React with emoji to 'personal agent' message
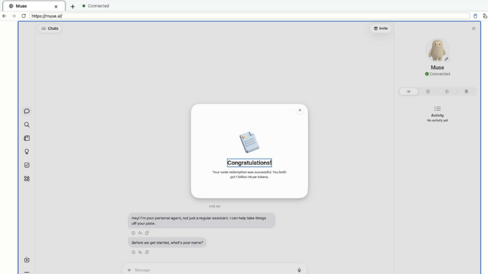This screenshot has width=488, height=274. pos(133,233)
